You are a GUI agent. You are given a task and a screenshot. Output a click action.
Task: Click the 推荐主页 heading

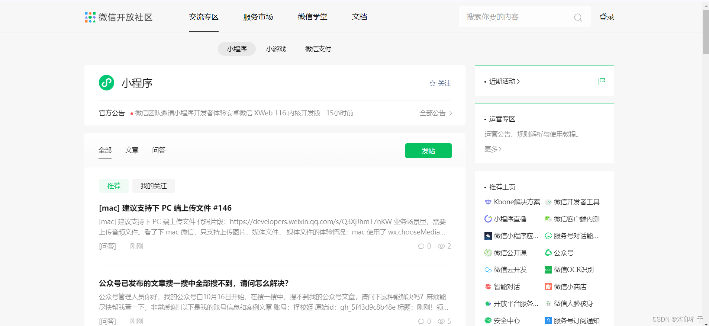coord(502,187)
